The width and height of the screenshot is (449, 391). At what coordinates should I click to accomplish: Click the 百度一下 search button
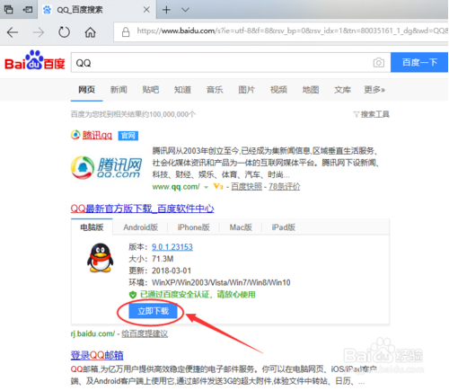click(419, 62)
